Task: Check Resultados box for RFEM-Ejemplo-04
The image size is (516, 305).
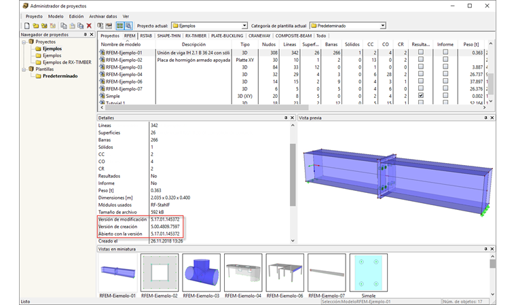Action: click(x=421, y=74)
